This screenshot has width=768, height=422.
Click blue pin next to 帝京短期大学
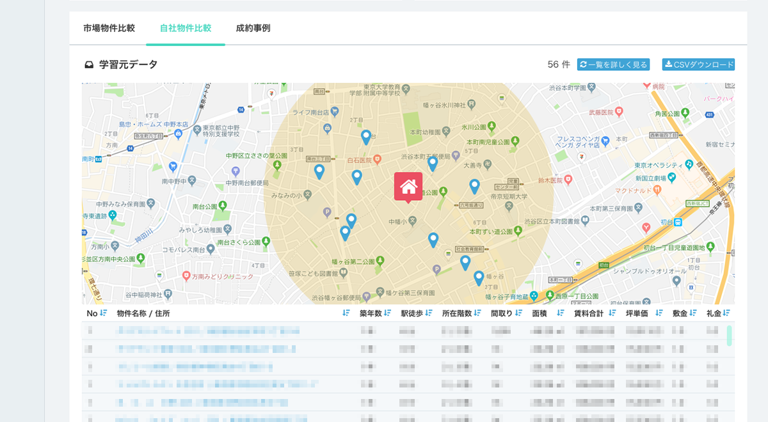coord(474,186)
